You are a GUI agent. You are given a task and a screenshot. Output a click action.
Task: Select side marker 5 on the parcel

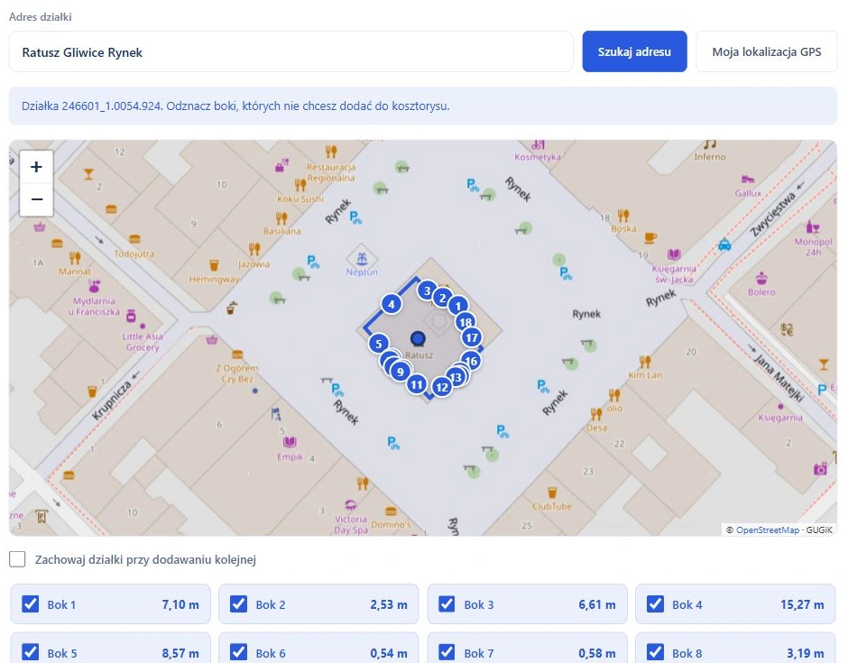pos(379,344)
